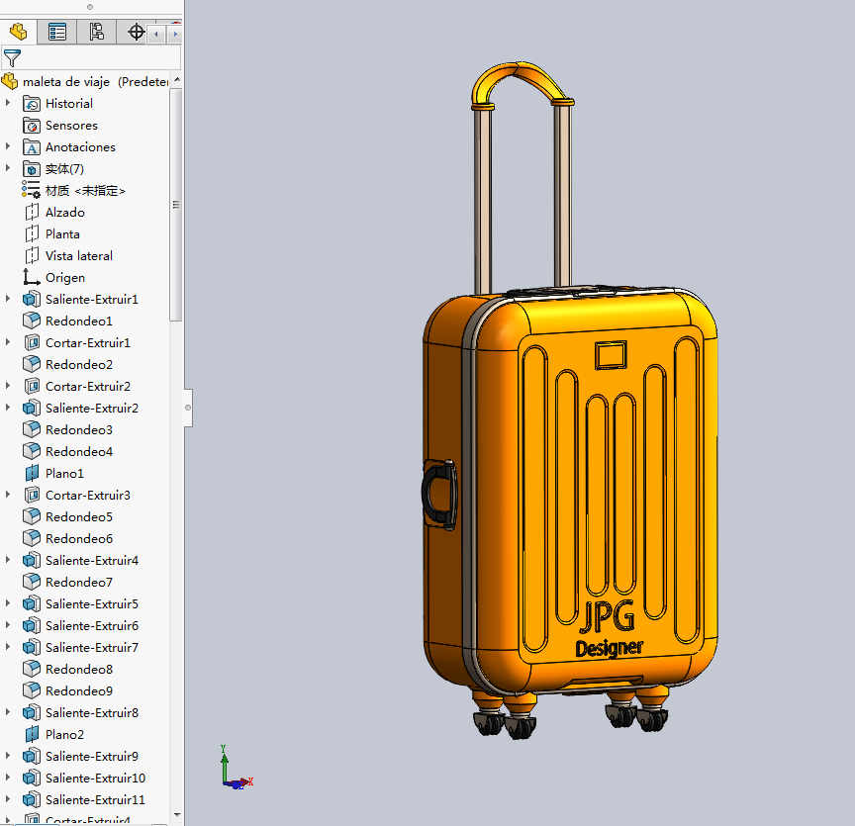Expand Saliente-Extruir11 feature
Screen dimensions: 855x826
pos(8,798)
